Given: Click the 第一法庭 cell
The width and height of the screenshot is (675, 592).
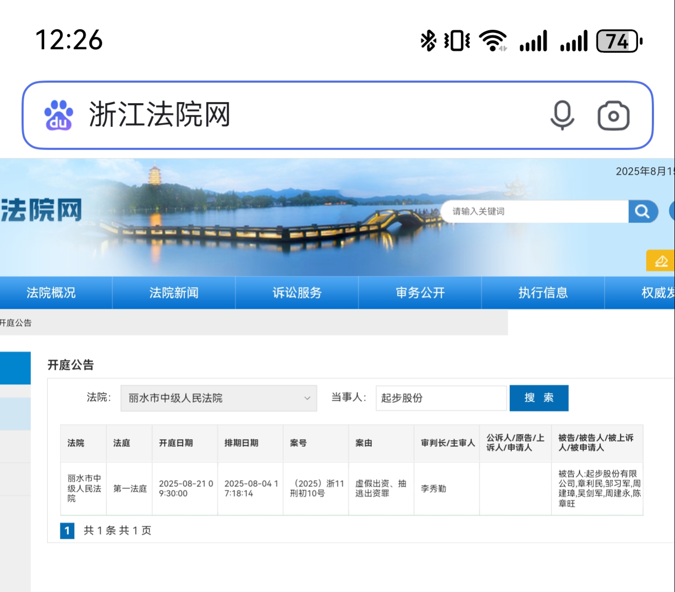Looking at the screenshot, I should click(x=130, y=489).
